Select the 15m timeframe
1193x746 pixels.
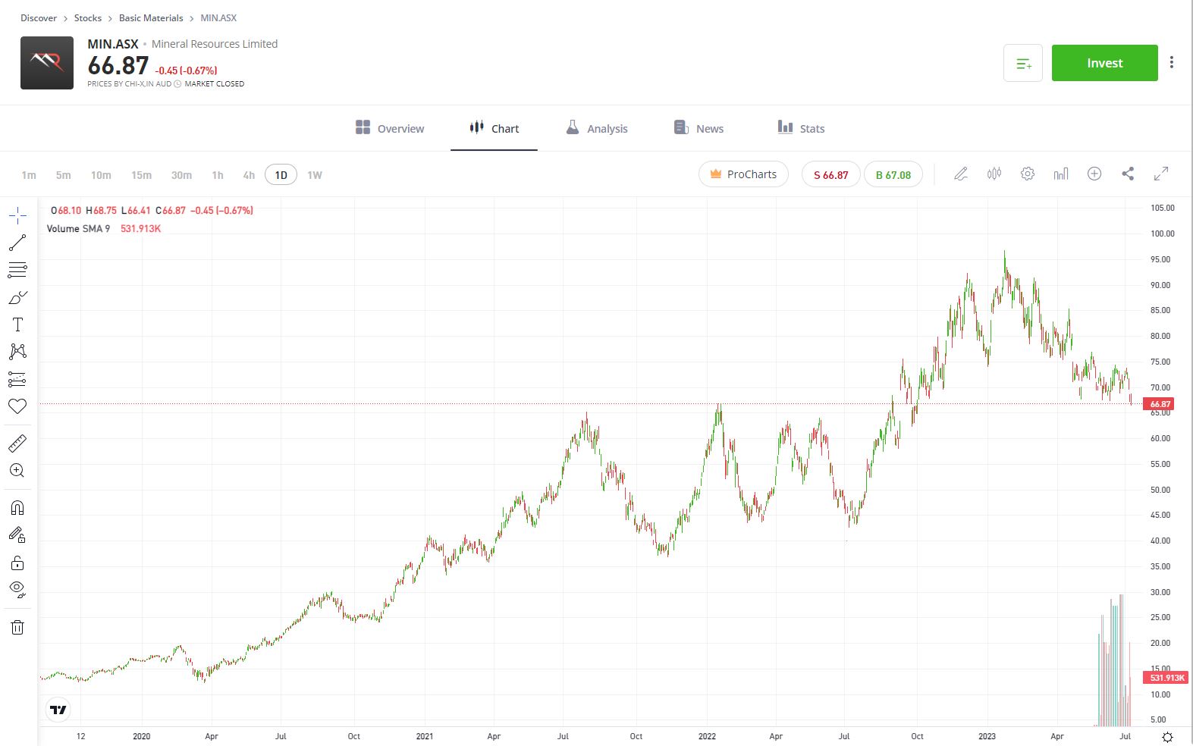(x=141, y=175)
